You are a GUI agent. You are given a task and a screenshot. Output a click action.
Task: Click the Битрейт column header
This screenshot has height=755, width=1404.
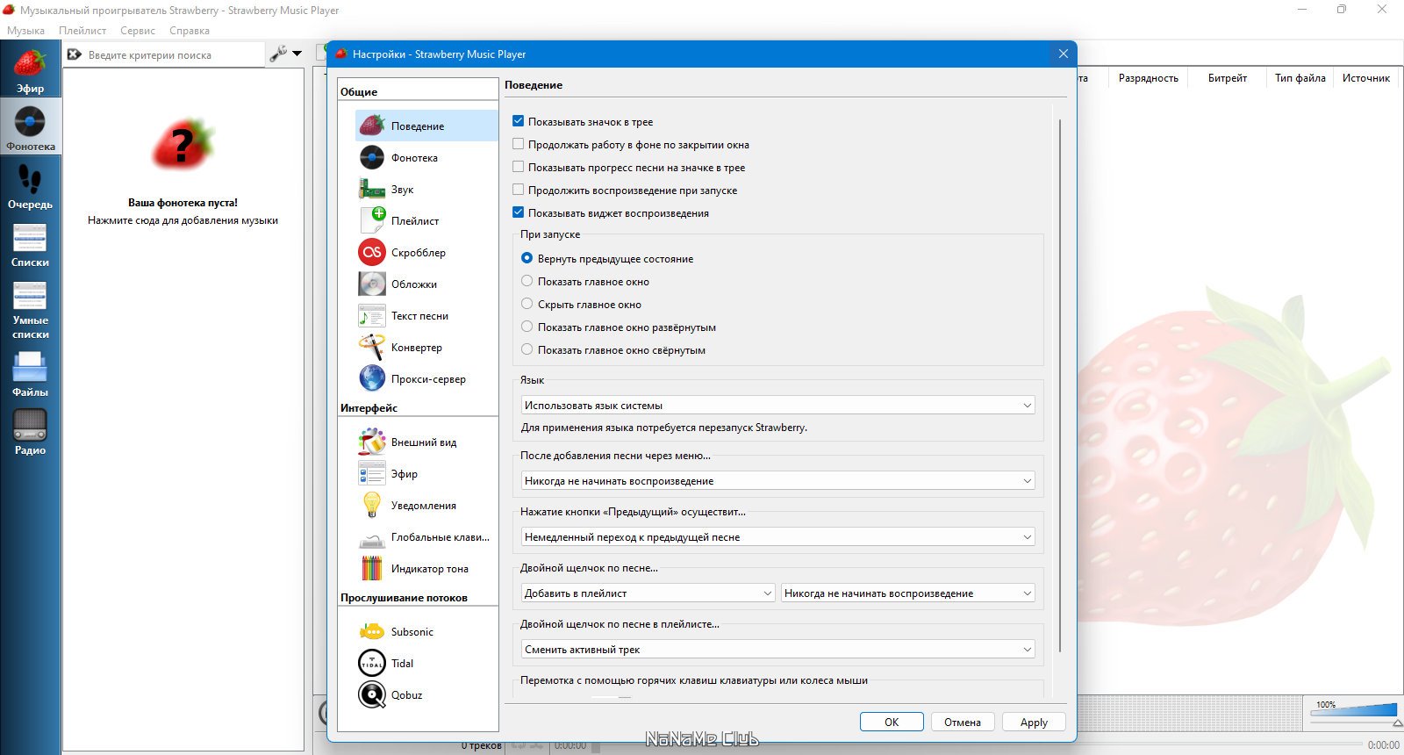coord(1228,78)
